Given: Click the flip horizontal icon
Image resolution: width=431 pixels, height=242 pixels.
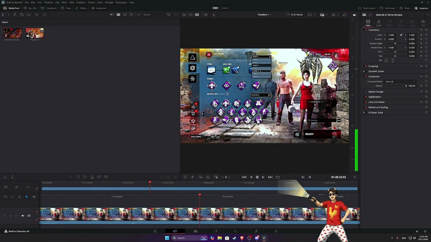Looking at the screenshot, I should click(x=386, y=61).
